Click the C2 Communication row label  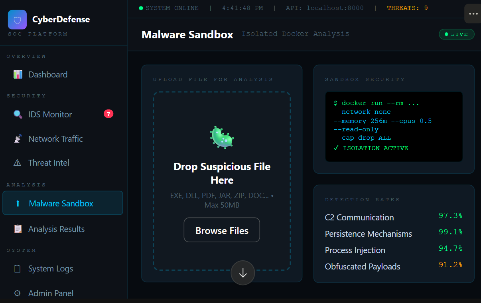tap(359, 218)
